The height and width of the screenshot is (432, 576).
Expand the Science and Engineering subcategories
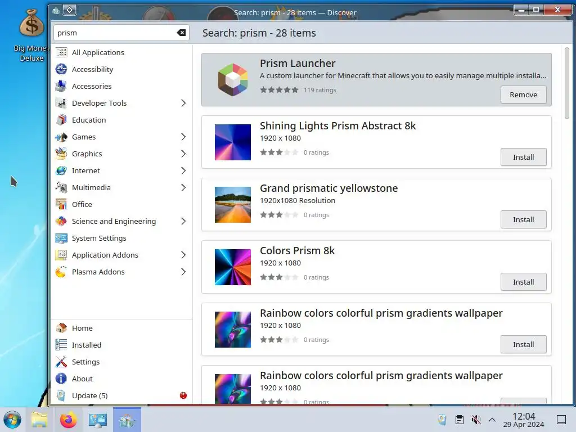183,221
